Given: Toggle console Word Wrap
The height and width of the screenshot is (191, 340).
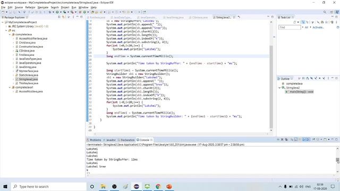Looking at the screenshot, I should tap(299, 140).
